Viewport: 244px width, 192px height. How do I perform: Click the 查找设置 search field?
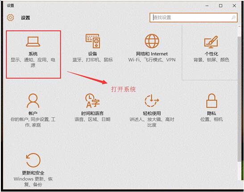[x=194, y=17]
